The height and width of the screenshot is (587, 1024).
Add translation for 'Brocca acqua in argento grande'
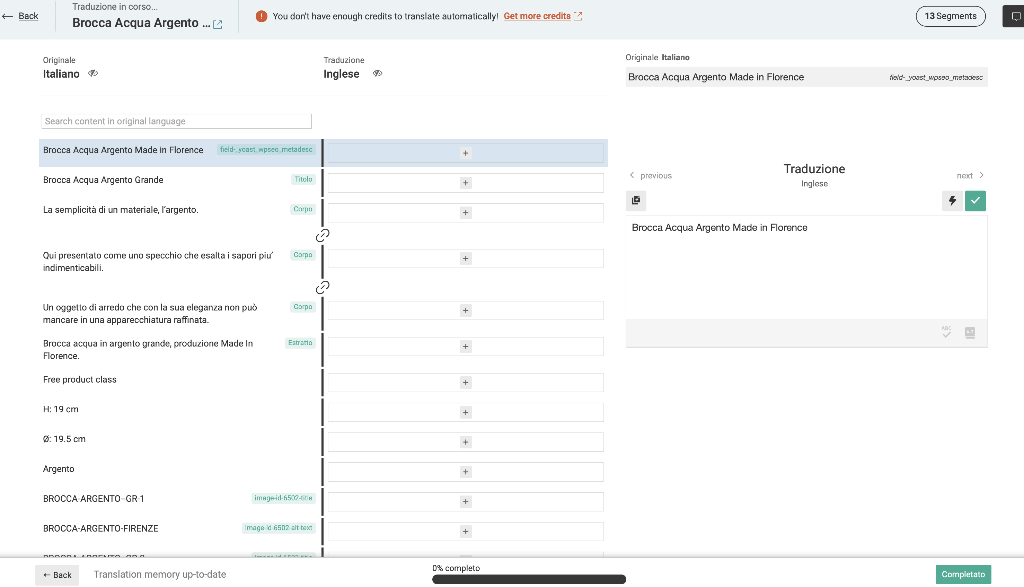(x=466, y=346)
